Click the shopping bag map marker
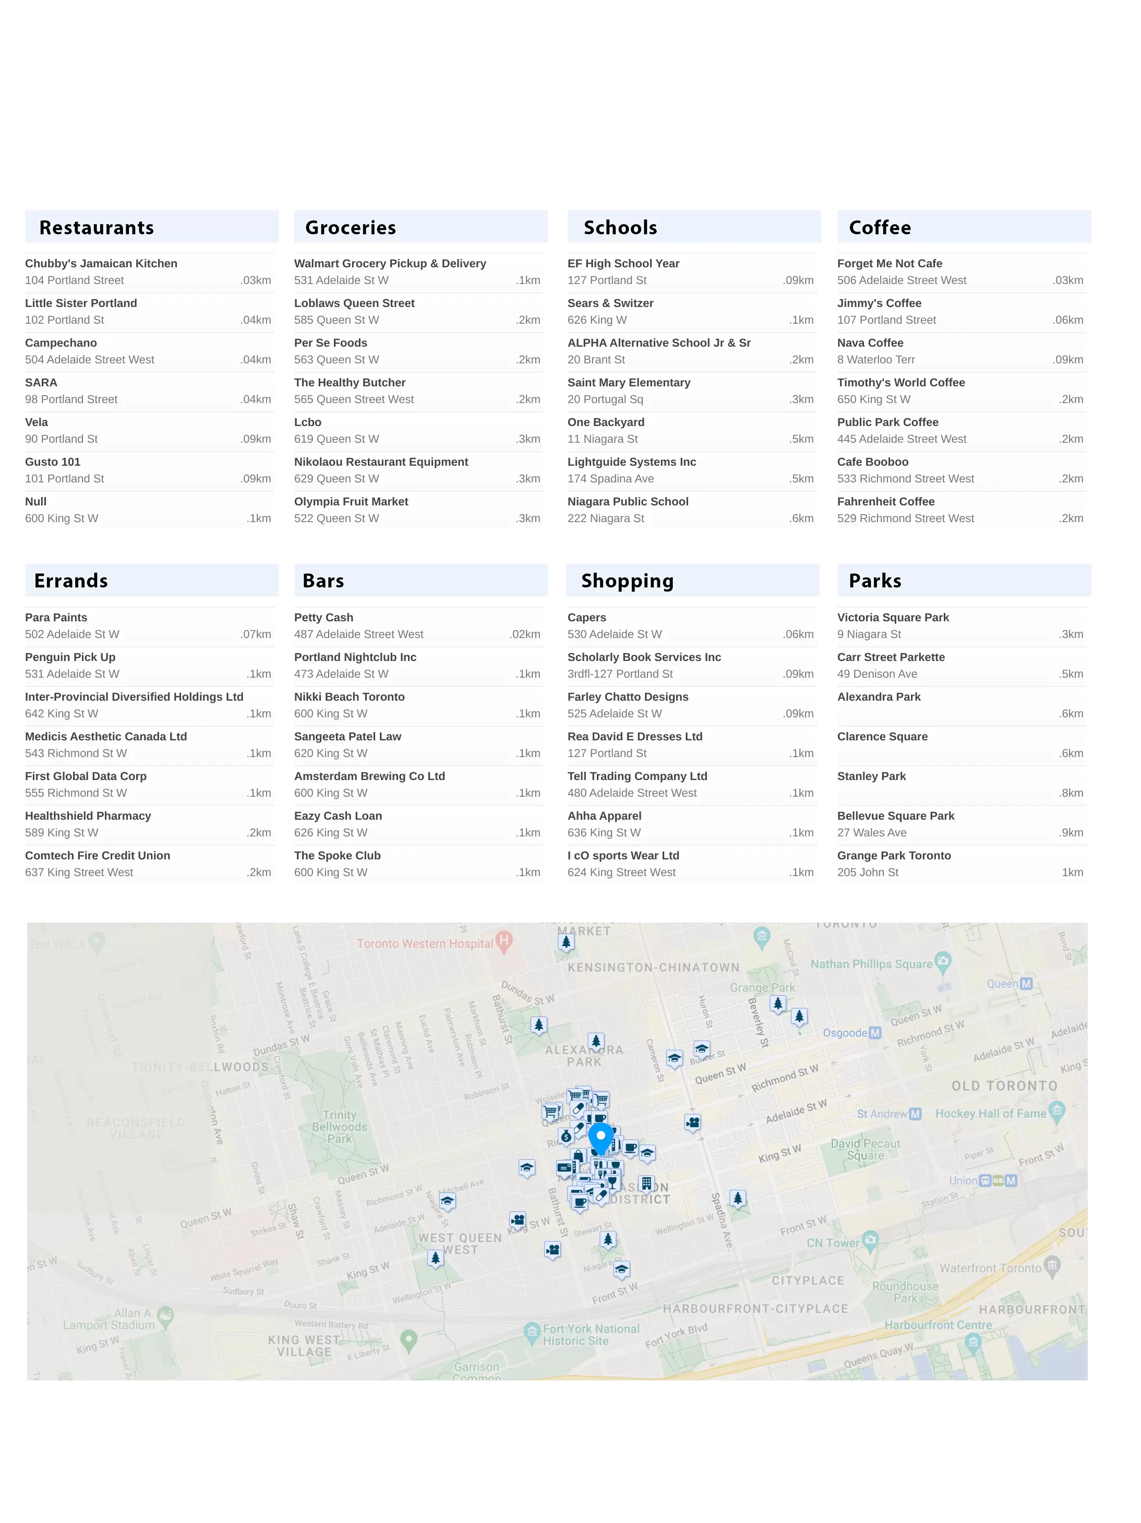The height and width of the screenshot is (1523, 1141). pos(578,1156)
